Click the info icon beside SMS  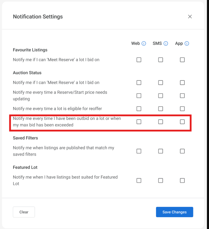coord(166,44)
